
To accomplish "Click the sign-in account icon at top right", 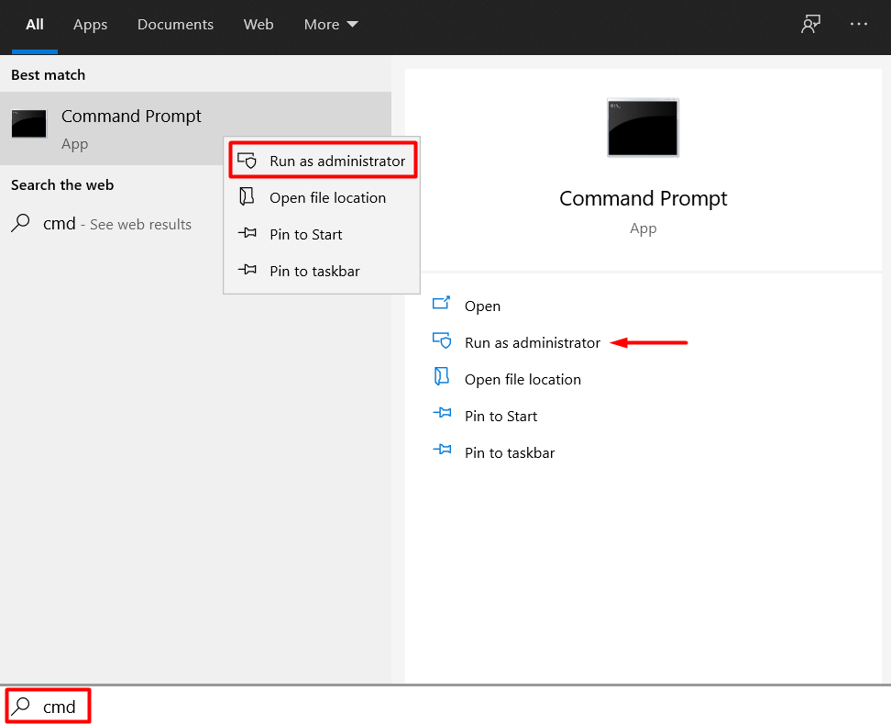I will (810, 24).
